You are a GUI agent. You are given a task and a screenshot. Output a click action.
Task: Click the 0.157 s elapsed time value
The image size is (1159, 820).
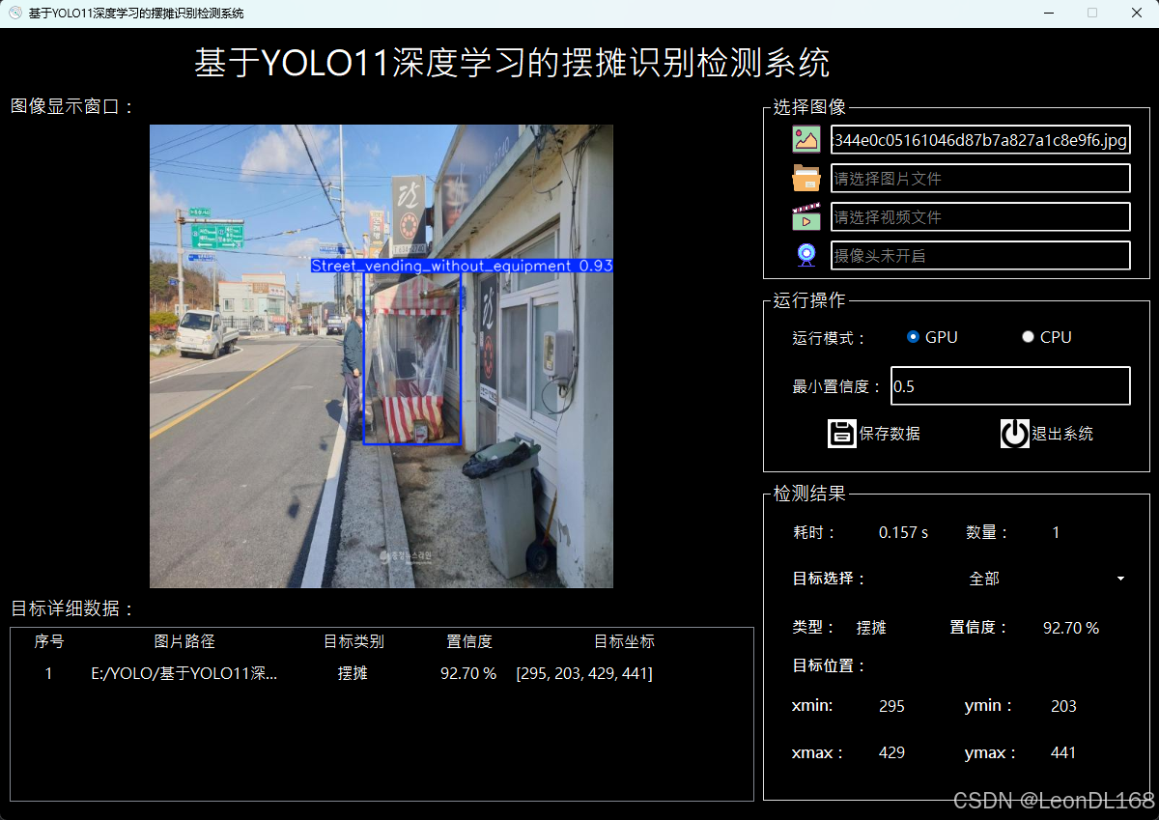pos(903,532)
